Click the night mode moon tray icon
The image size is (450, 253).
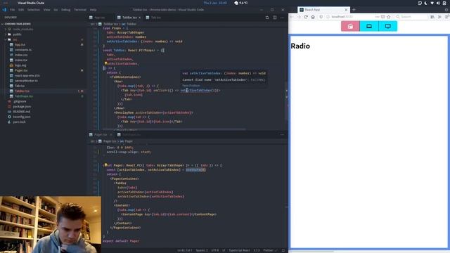coord(426,3)
